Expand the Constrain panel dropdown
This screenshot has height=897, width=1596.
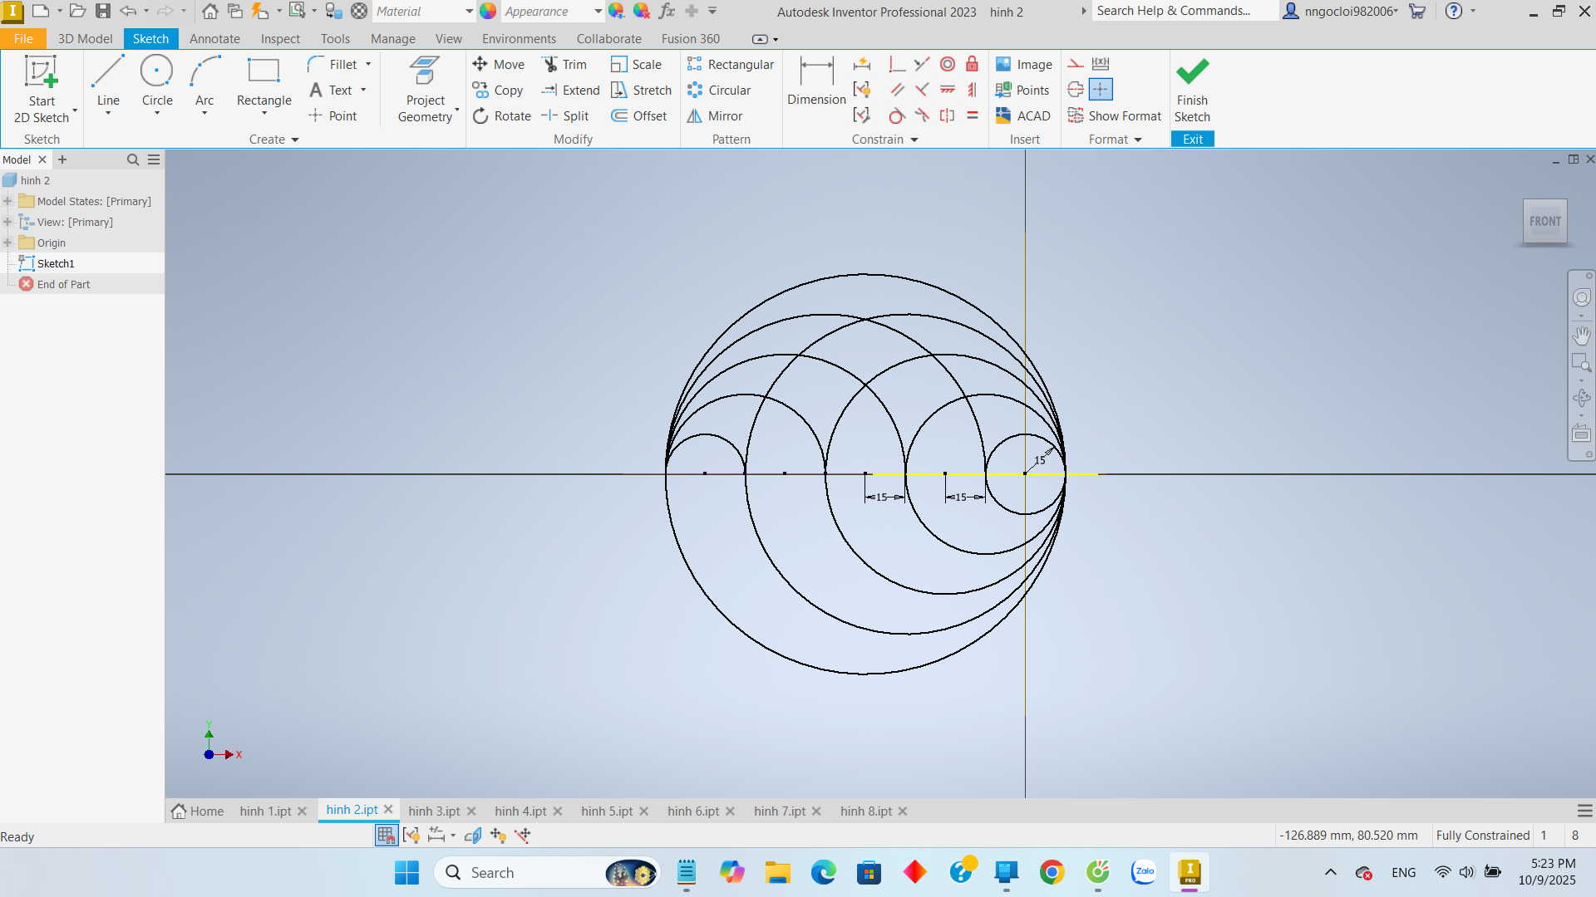(914, 140)
